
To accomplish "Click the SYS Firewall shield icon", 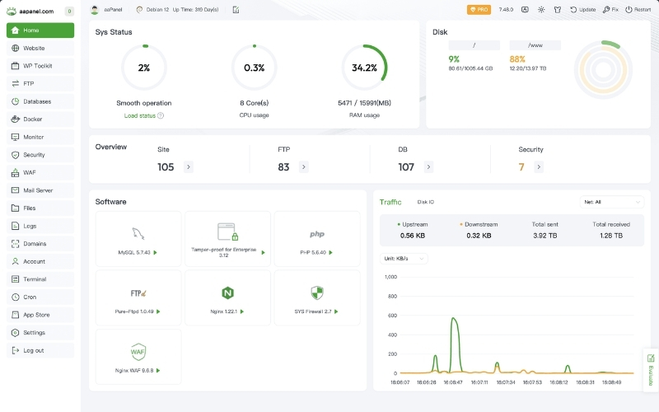I will coord(316,293).
